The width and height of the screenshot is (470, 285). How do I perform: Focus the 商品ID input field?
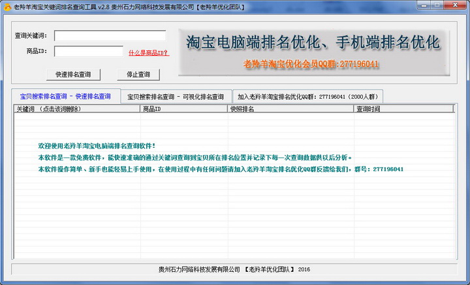click(x=89, y=51)
